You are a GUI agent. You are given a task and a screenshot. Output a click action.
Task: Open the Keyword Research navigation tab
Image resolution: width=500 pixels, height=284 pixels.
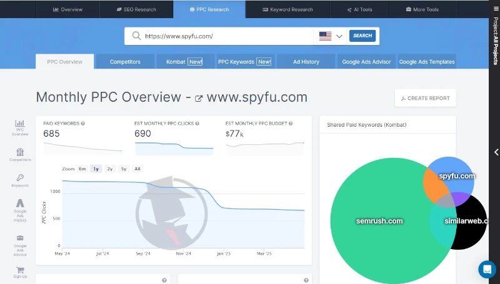(287, 9)
